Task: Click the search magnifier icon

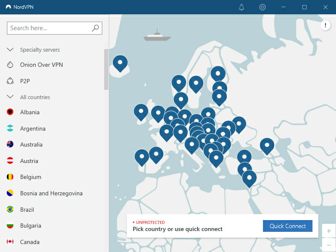Action: [95, 28]
